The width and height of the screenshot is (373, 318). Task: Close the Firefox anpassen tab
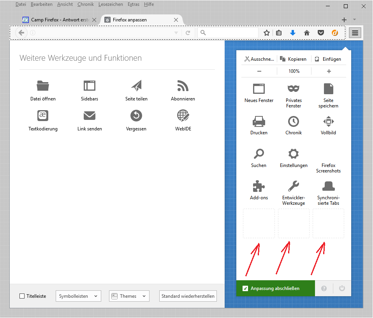tap(176, 20)
